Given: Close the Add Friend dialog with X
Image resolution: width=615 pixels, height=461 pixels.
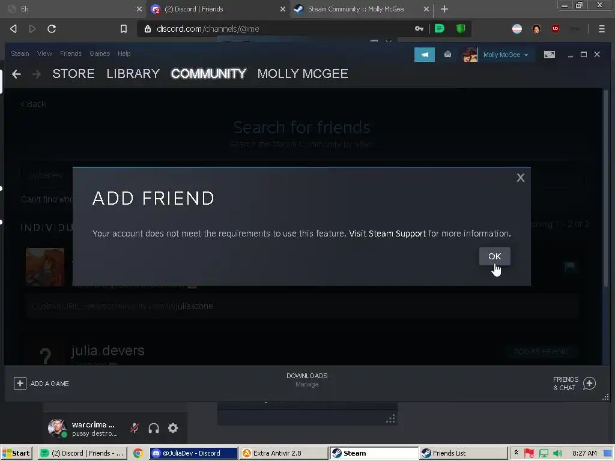Looking at the screenshot, I should [x=521, y=178].
